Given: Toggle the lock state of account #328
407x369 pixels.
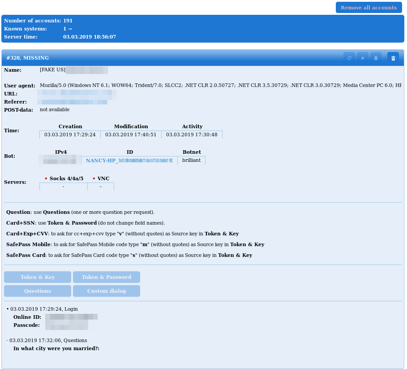Looking at the screenshot, I should (x=376, y=58).
